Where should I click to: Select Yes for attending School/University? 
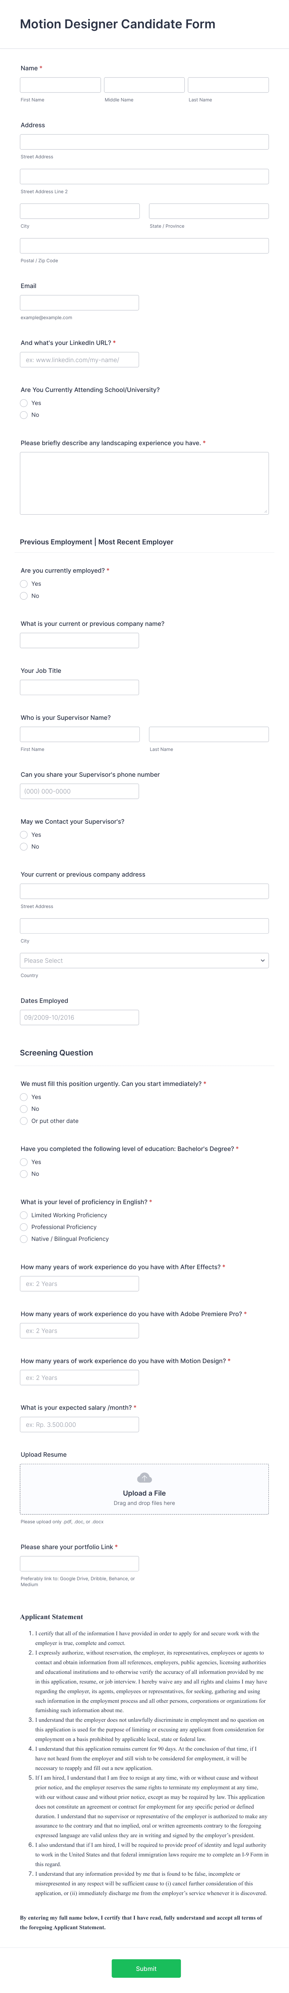tap(24, 403)
